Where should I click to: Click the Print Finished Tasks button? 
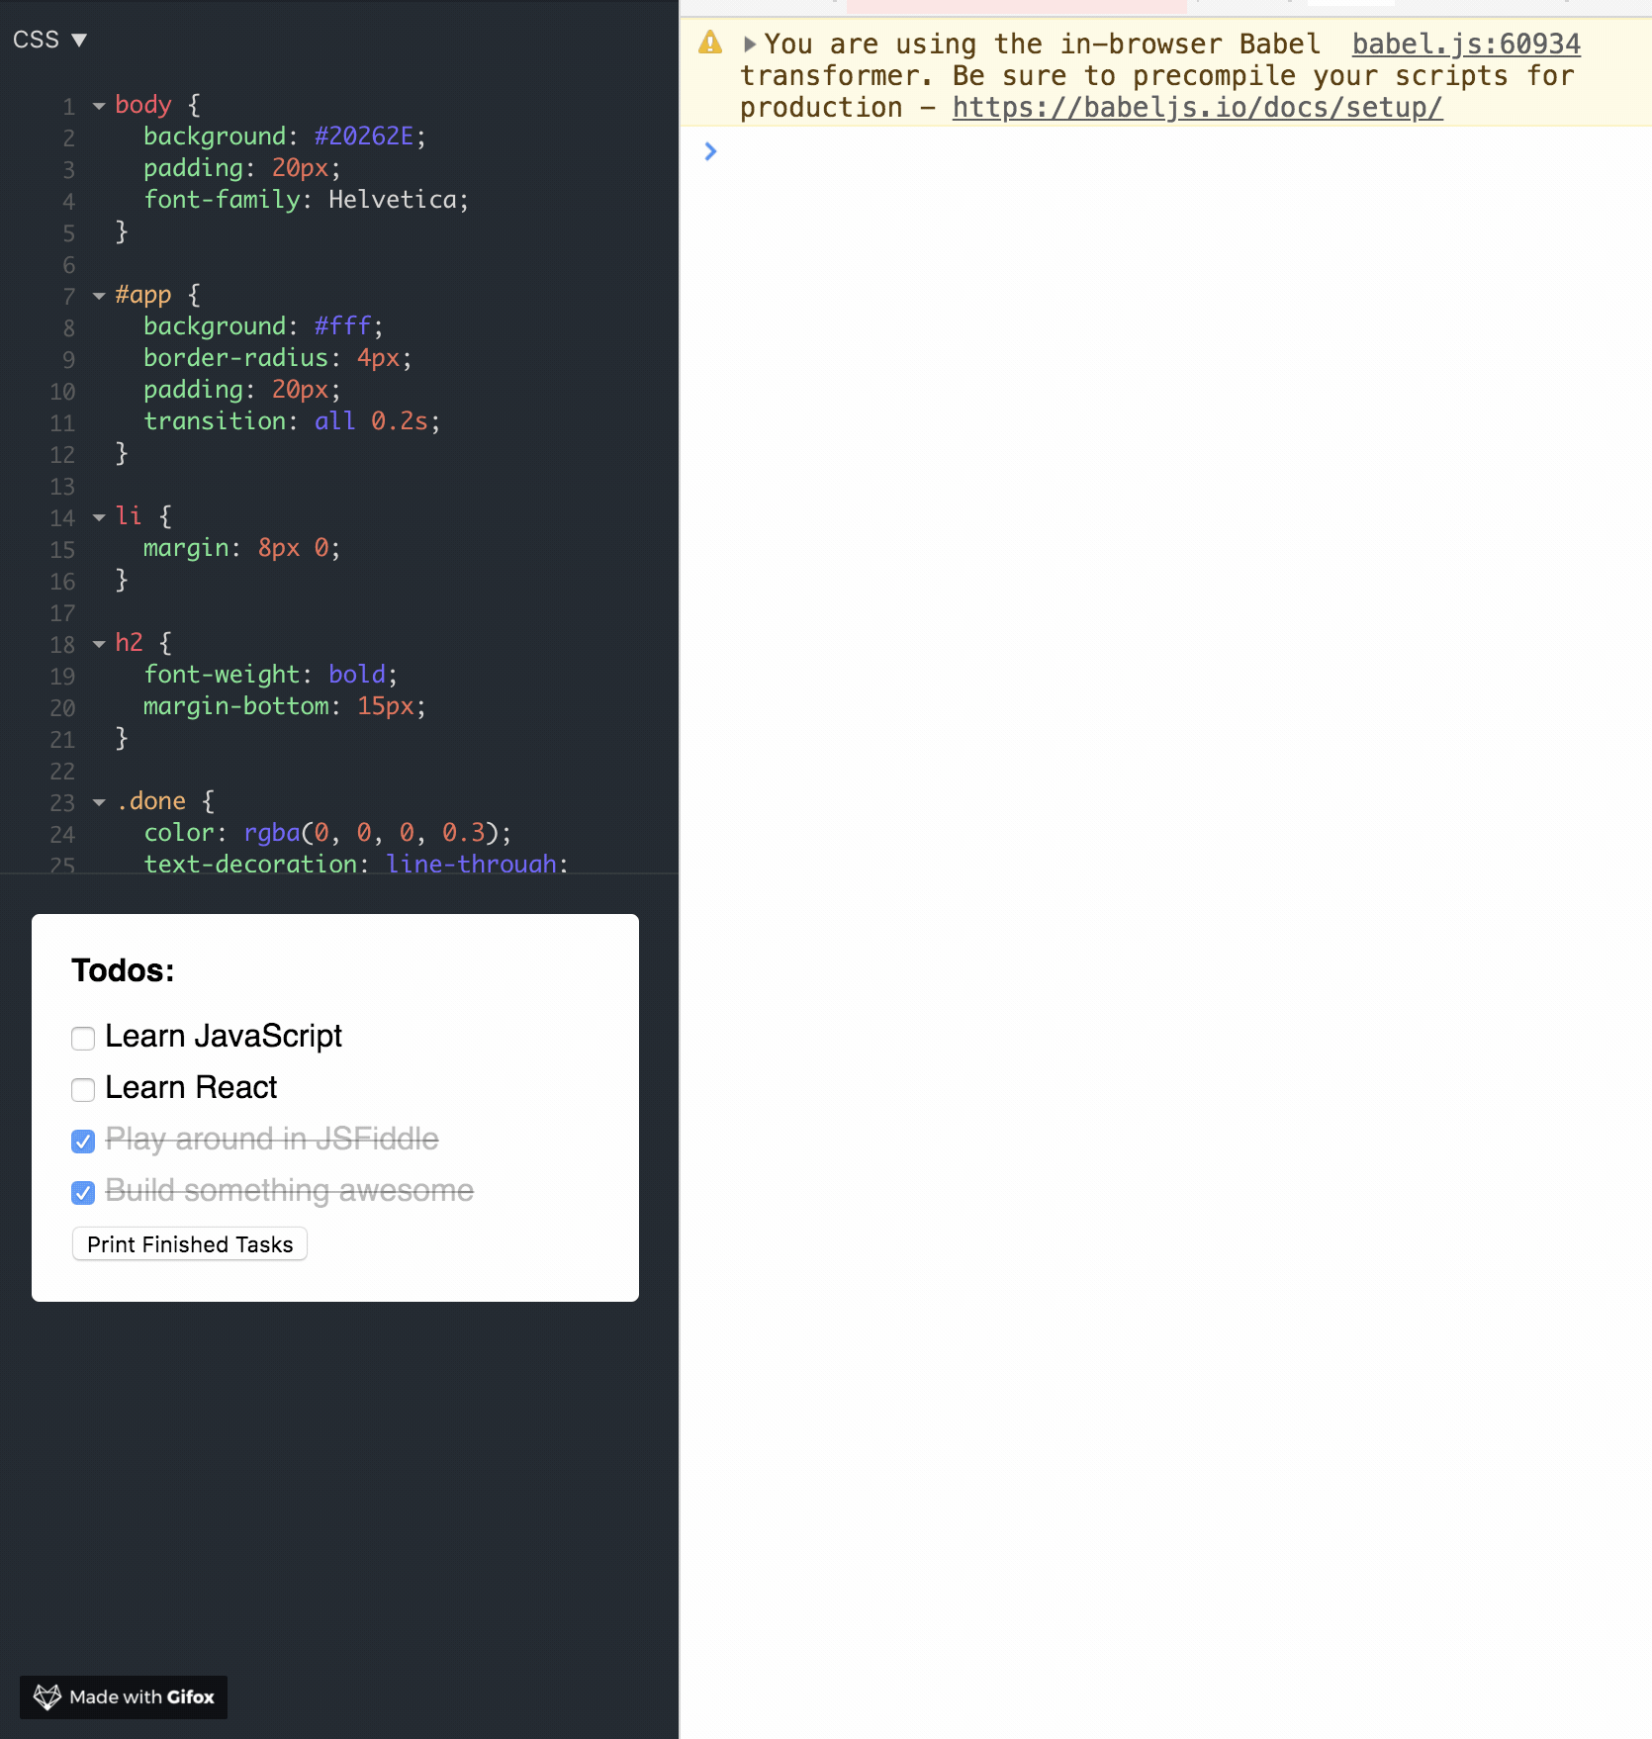click(x=189, y=1243)
